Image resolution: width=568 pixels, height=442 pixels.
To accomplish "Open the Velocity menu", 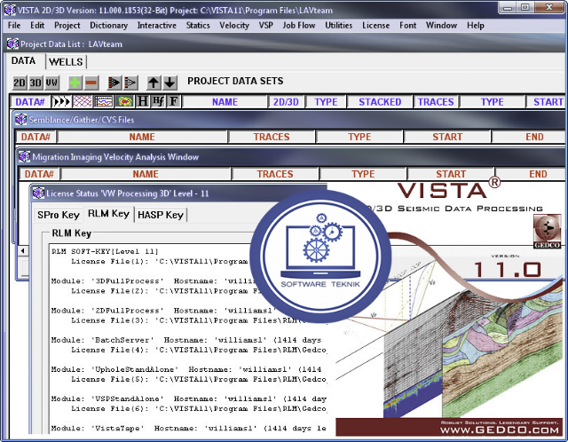I will (x=234, y=26).
